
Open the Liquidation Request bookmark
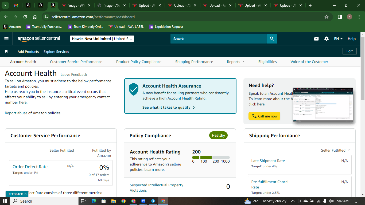tap(166, 27)
